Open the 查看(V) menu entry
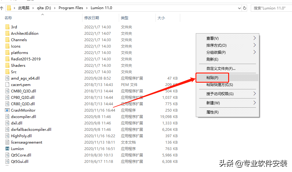This screenshot has height=172, width=292. [x=227, y=38]
